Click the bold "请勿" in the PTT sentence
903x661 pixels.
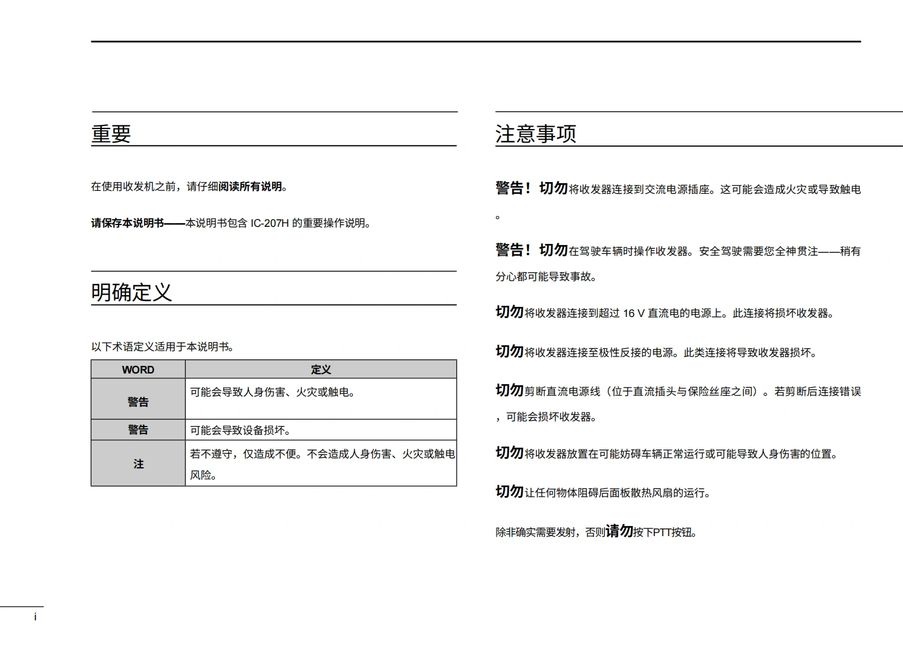tap(619, 531)
